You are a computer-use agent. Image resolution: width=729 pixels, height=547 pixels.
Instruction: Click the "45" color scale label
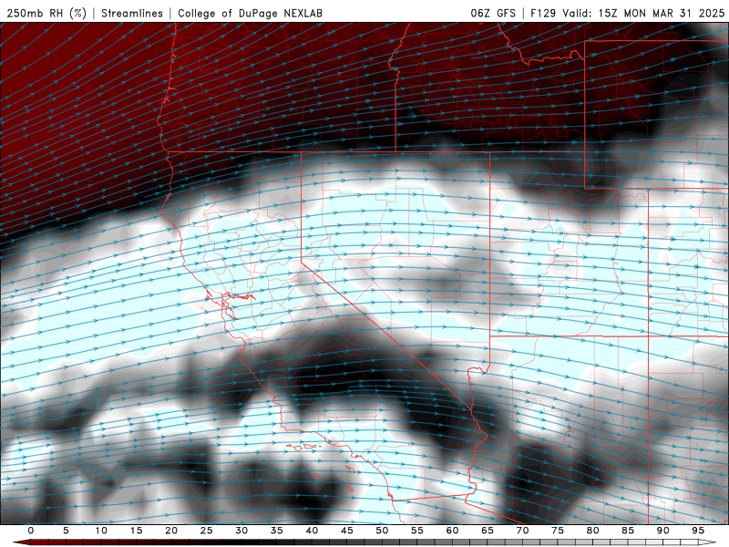[x=347, y=531]
